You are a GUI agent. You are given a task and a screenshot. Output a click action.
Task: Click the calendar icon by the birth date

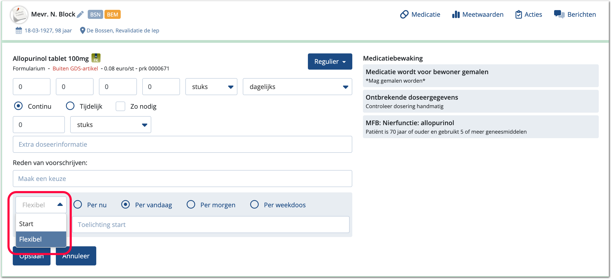pos(19,31)
